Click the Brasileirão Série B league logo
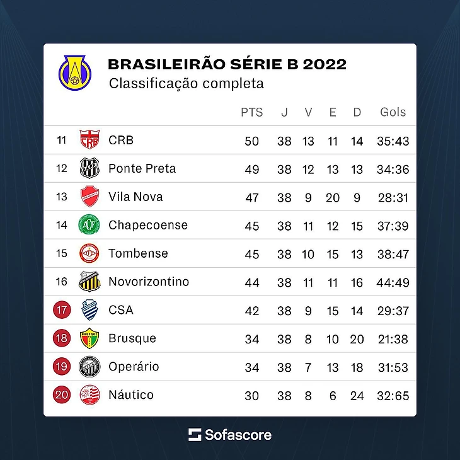Viewport: 460px width, 460px height. pos(75,72)
